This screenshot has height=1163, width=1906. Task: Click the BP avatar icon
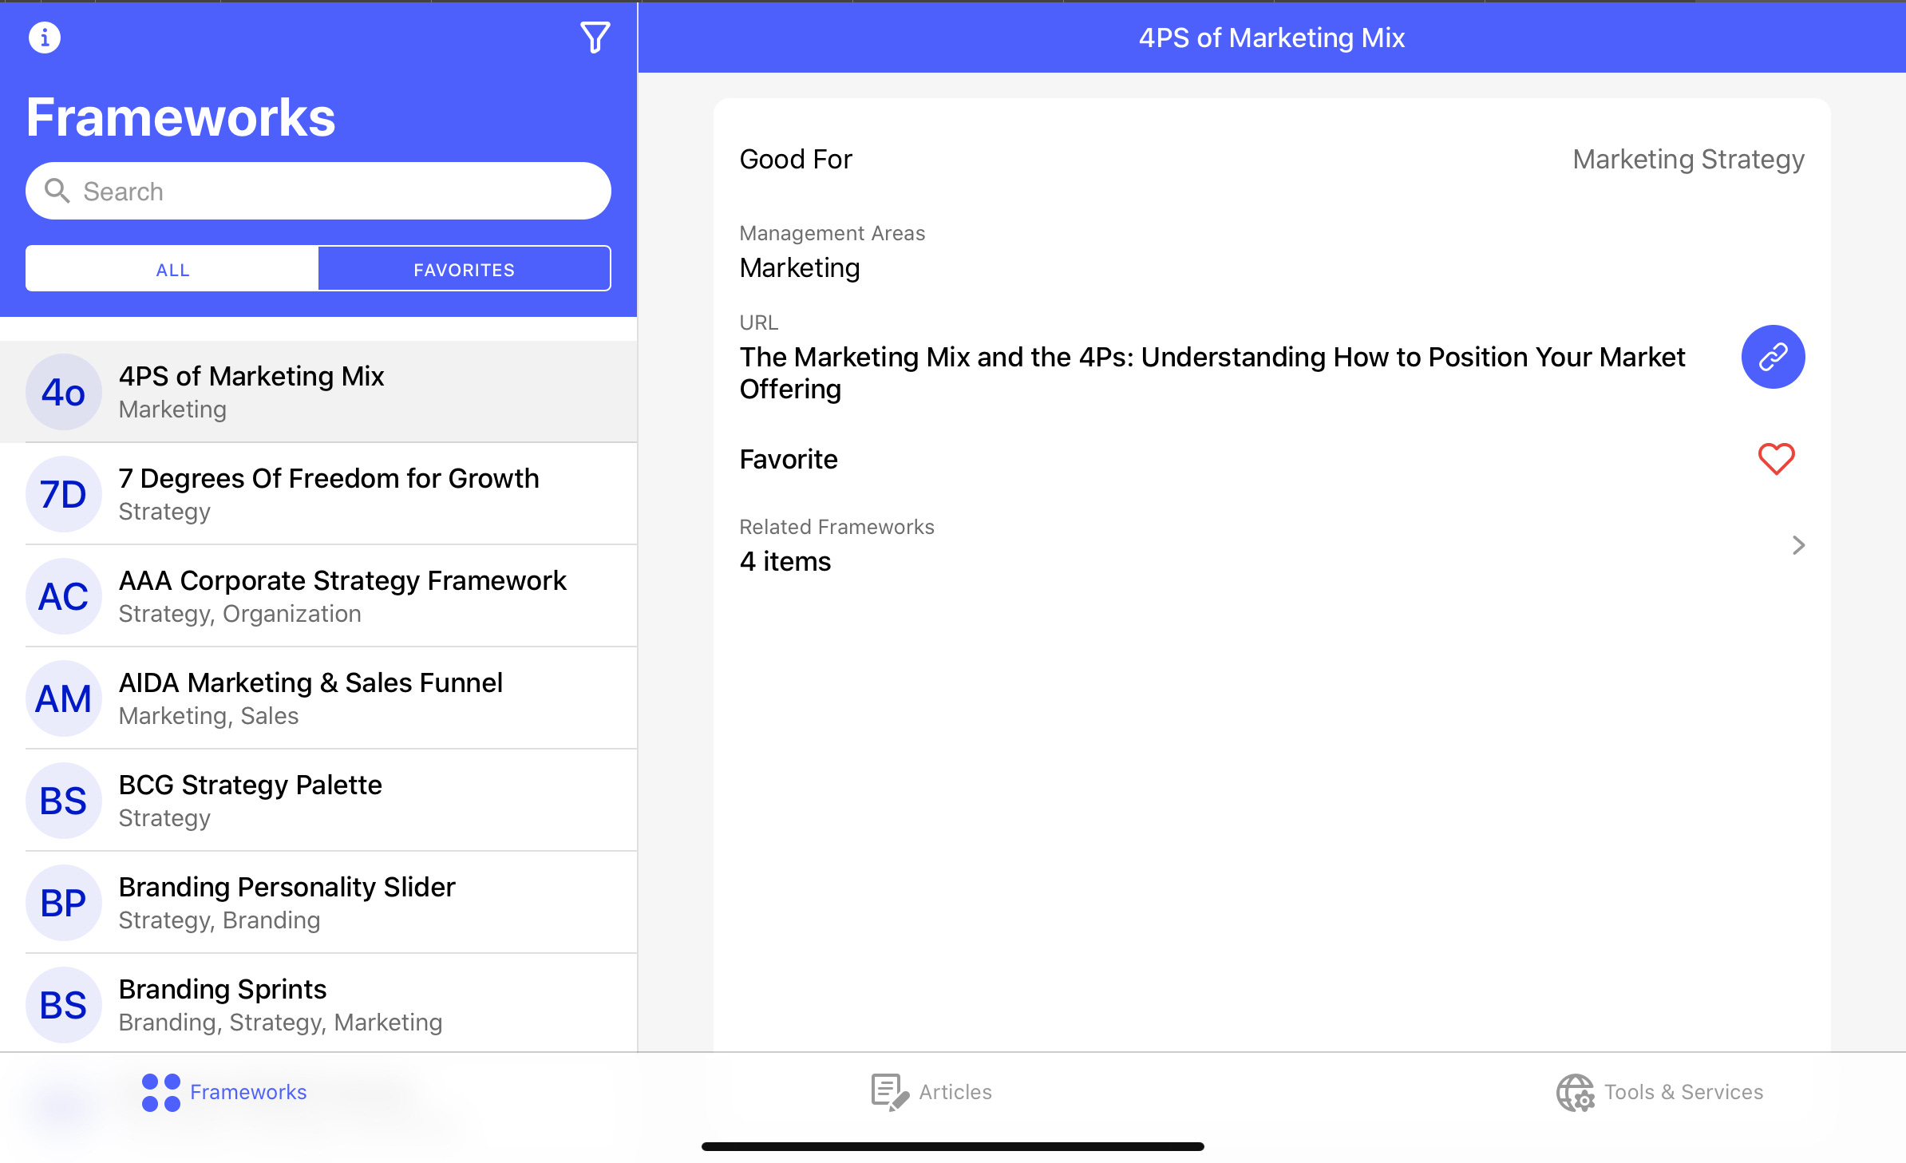pos(64,903)
